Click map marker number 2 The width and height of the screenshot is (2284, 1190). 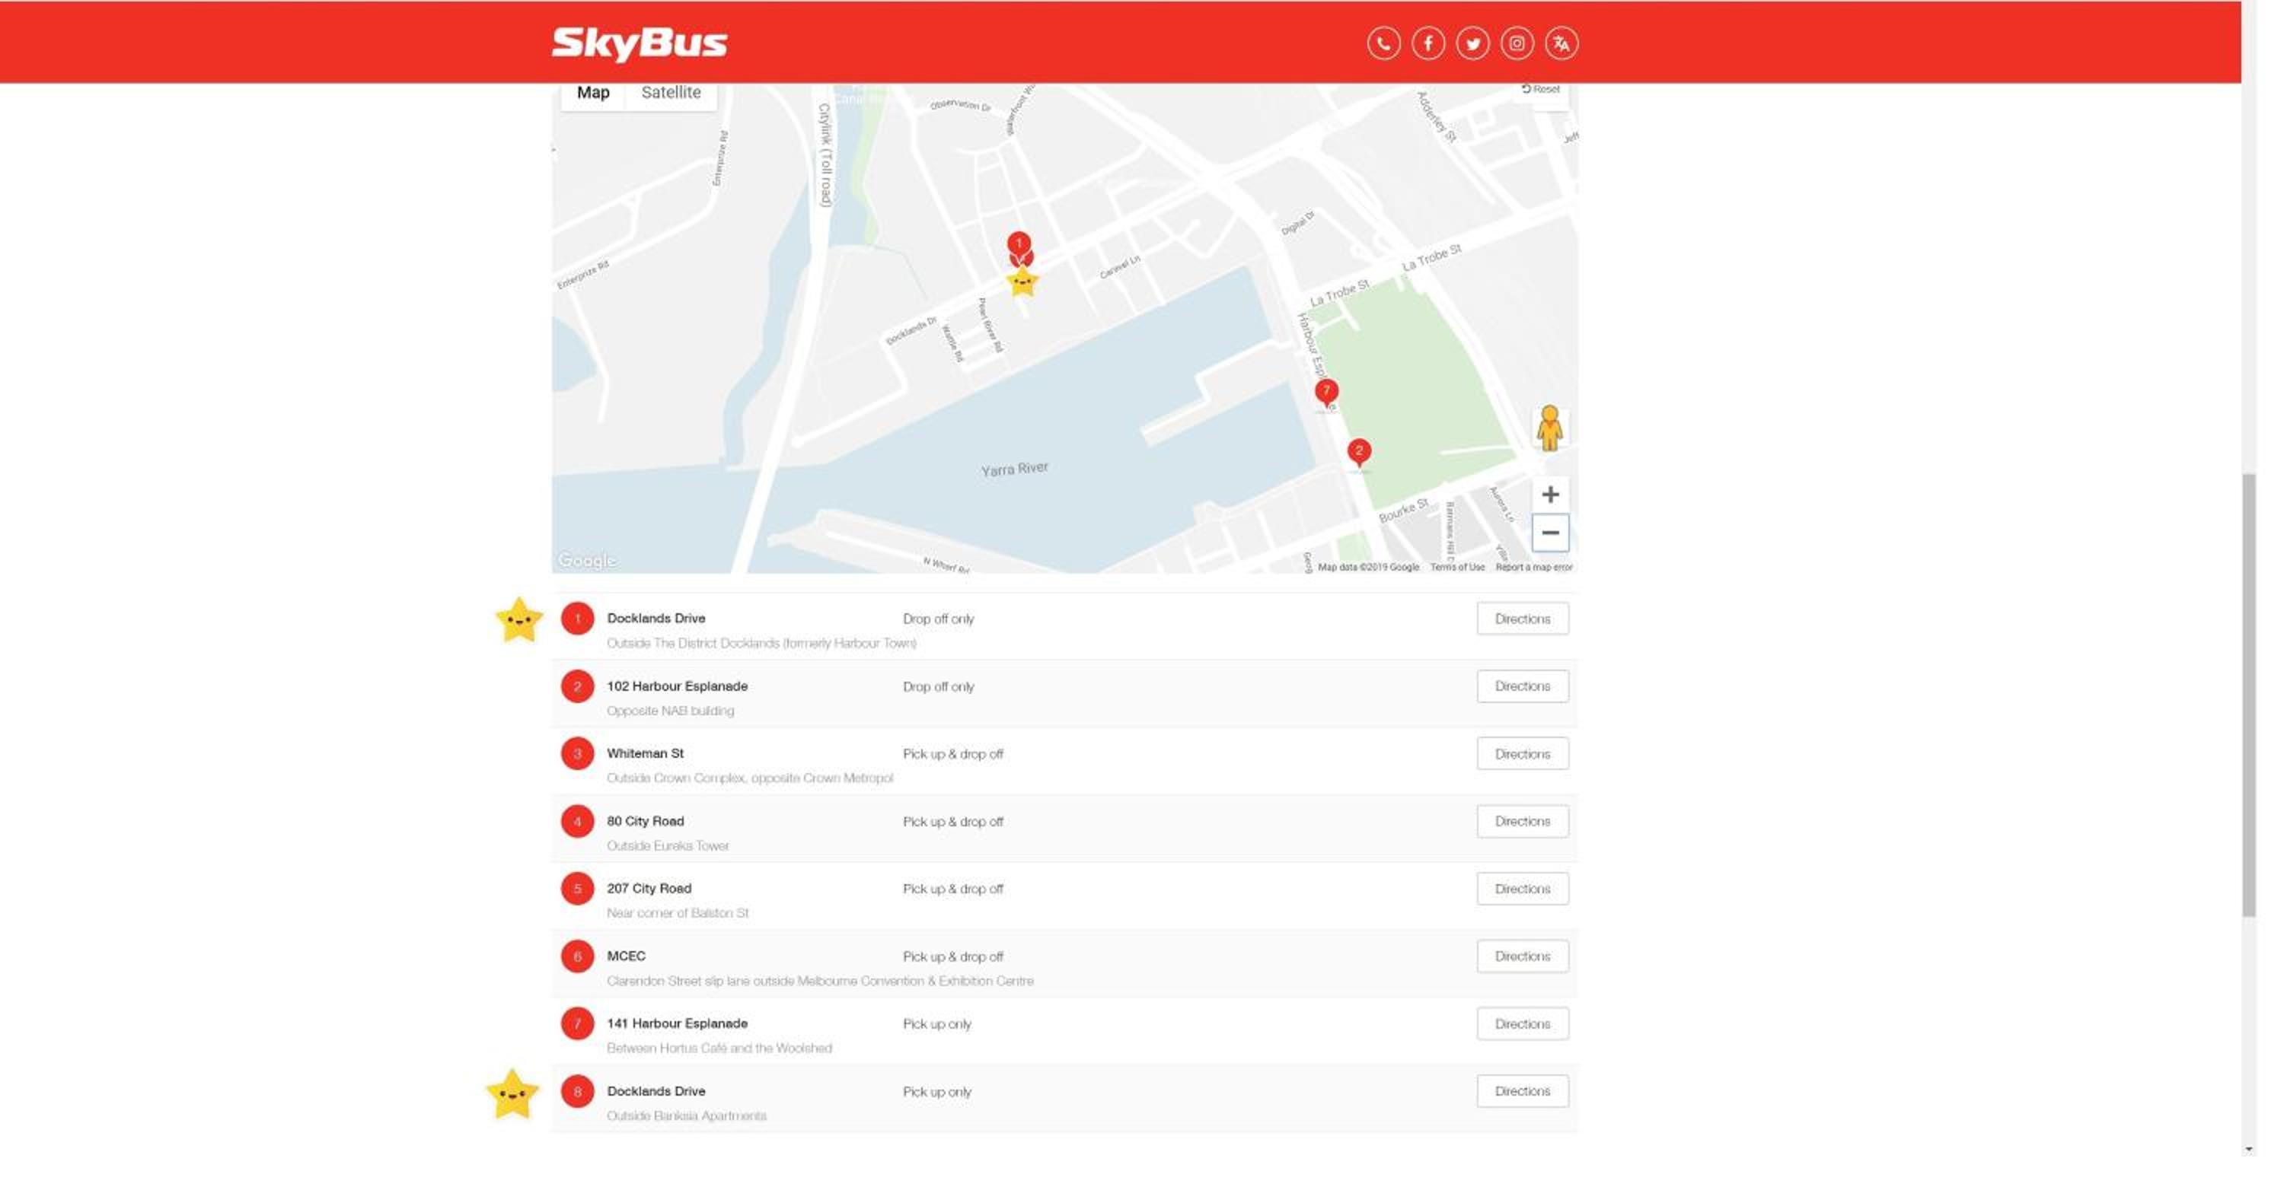point(1358,453)
